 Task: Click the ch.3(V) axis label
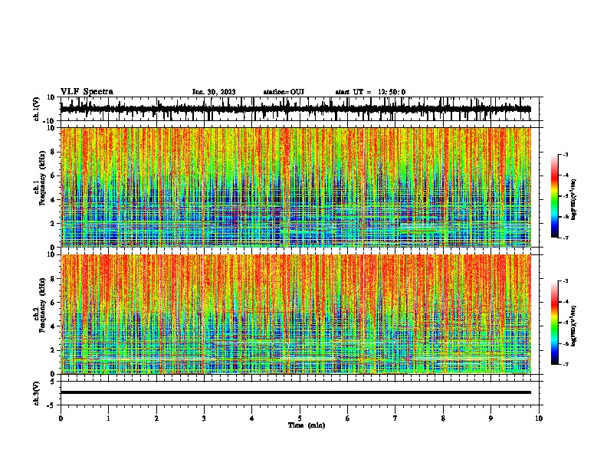click(37, 393)
